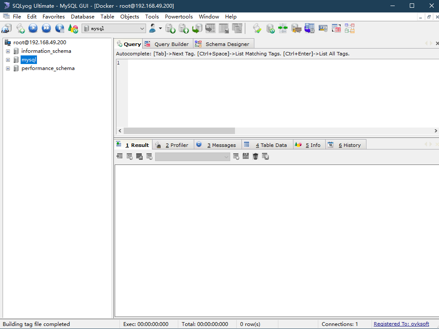Click the grid with red X icon in result toolbar
Viewport: 439px width, 329px height.
tap(265, 156)
